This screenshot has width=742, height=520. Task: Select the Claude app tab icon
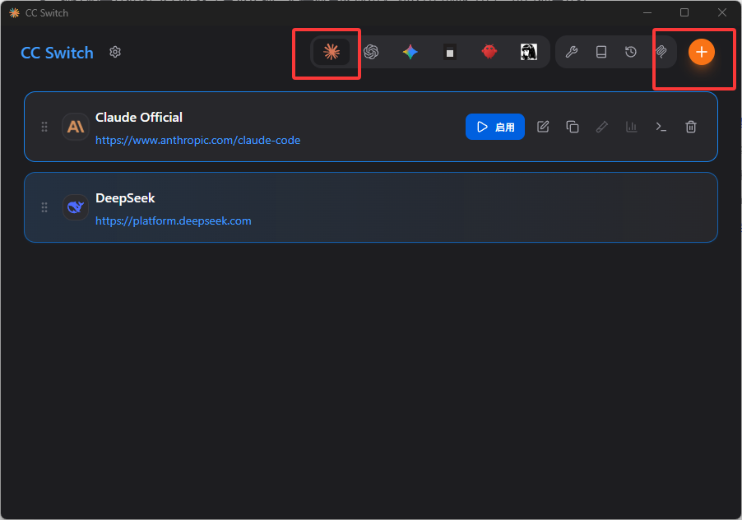(332, 52)
